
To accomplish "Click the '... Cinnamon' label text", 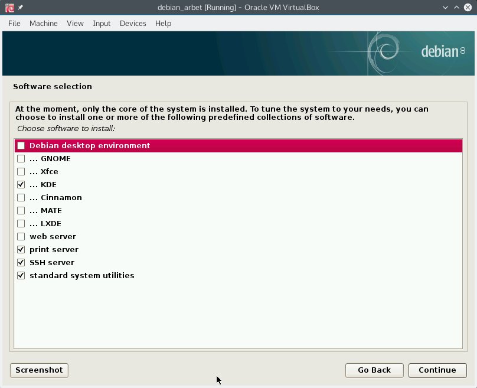I will (55, 197).
